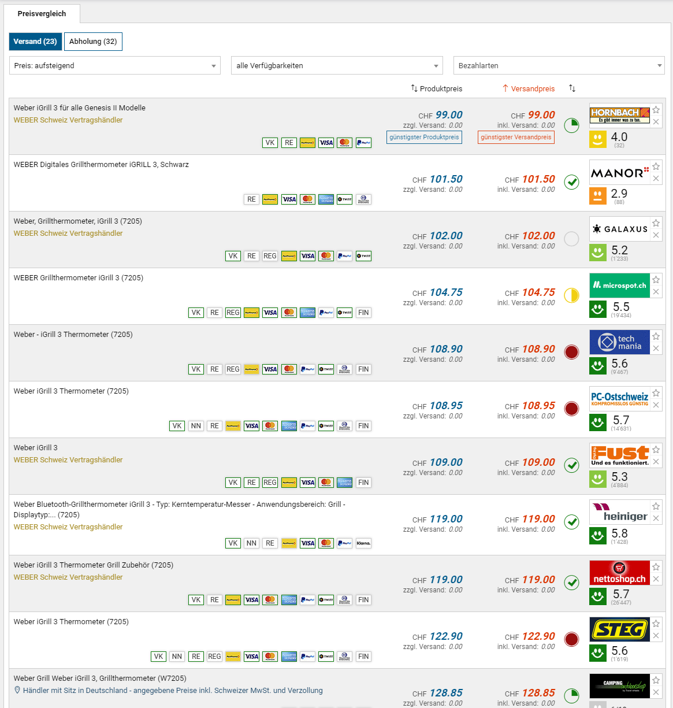Viewport: 673px width, 708px height.
Task: Open the 'Preis: aufsteigend' sort dropdown
Action: pos(115,65)
